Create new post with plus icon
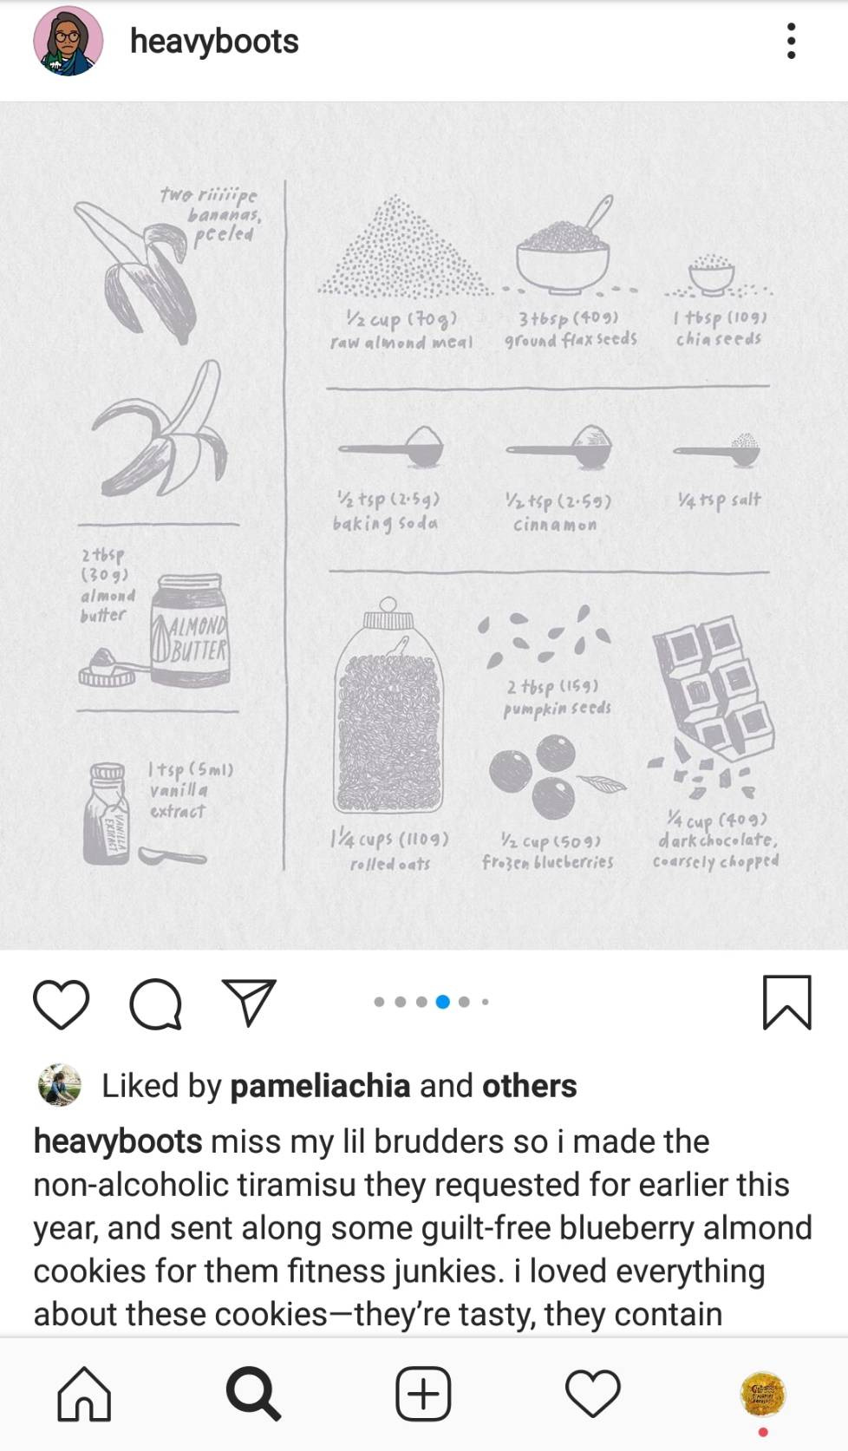 point(423,1394)
